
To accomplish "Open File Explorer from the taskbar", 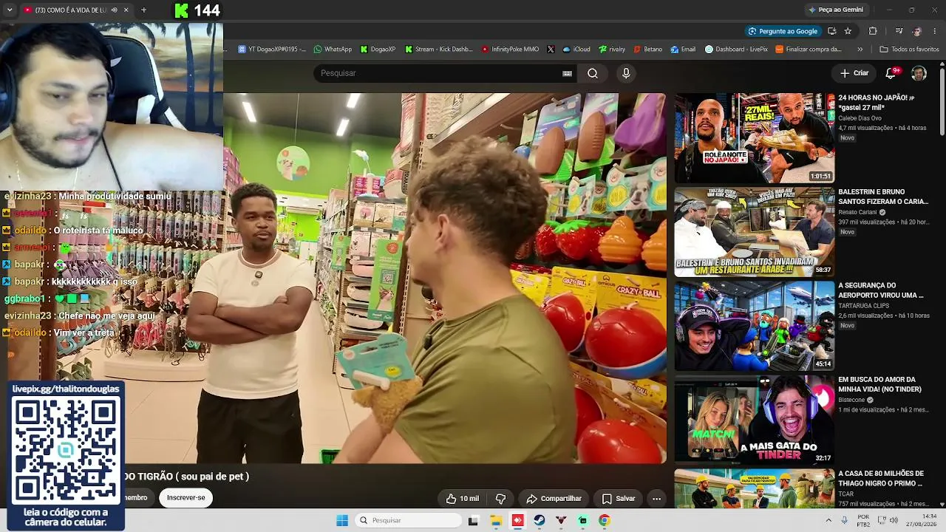I will [x=496, y=520].
